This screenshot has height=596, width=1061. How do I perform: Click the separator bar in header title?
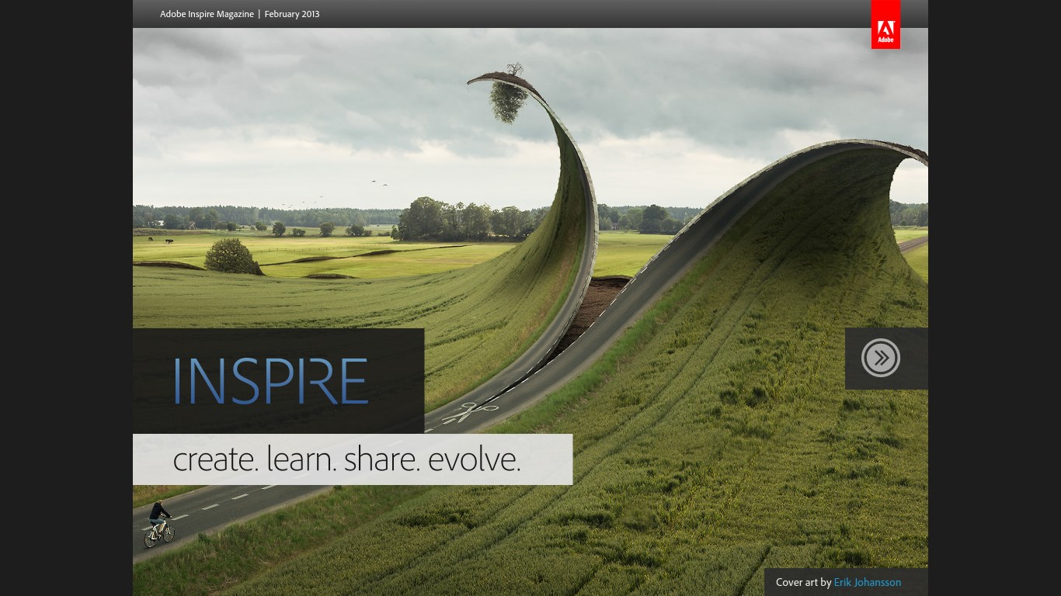(x=259, y=14)
